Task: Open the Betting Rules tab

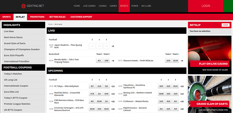Action: [57, 17]
